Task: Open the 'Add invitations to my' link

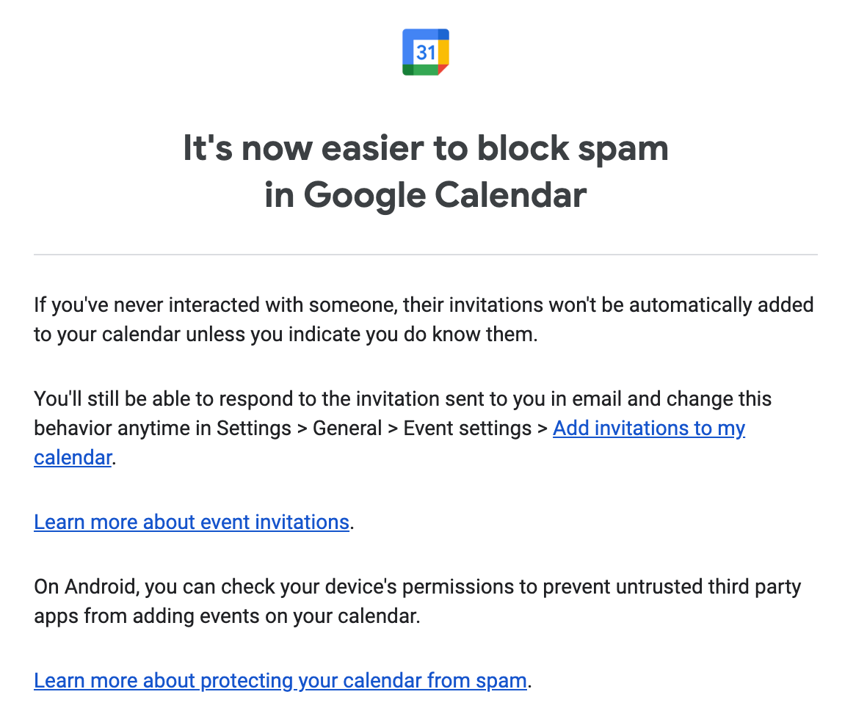Action: (648, 429)
